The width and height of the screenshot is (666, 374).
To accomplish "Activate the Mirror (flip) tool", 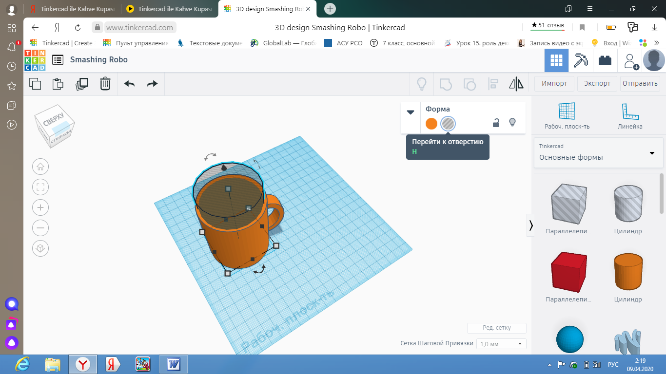I will (516, 84).
